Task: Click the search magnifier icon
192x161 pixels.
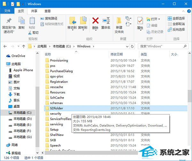Action: click(x=185, y=46)
